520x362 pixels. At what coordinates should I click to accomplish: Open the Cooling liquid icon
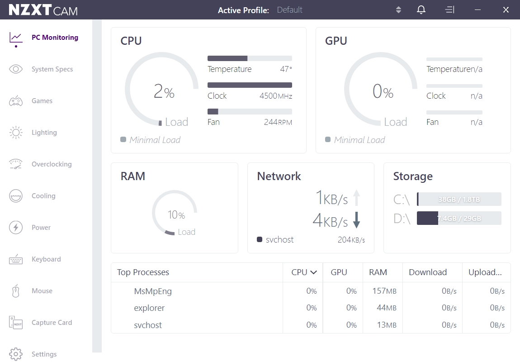click(x=16, y=196)
